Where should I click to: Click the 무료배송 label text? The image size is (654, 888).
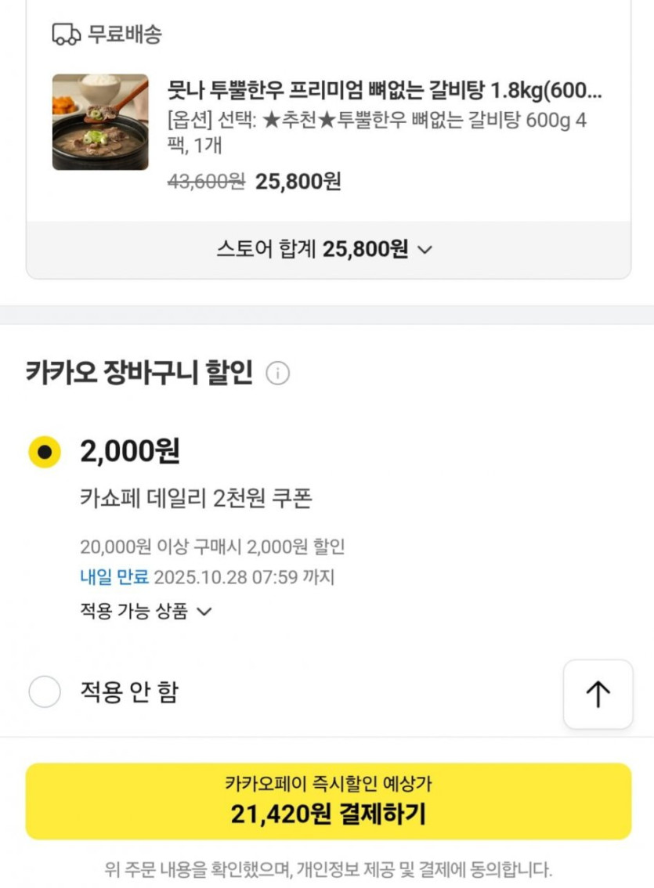point(125,34)
